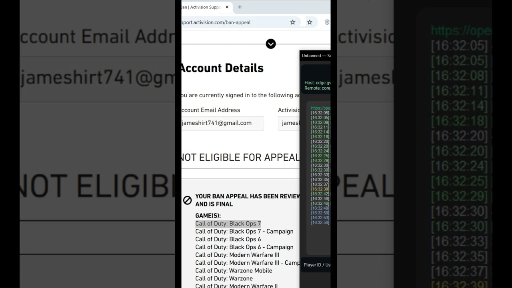
Task: Click the Call of Duty: Black Ops 6 line
Action: click(228, 239)
